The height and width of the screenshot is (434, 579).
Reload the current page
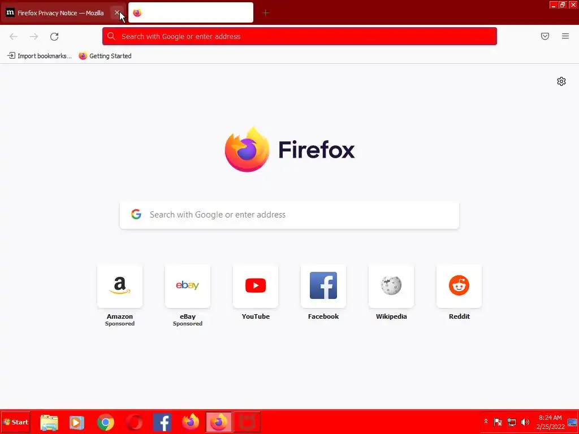(54, 36)
